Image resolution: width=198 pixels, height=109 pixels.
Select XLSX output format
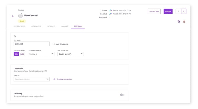pyautogui.click(x=22, y=54)
